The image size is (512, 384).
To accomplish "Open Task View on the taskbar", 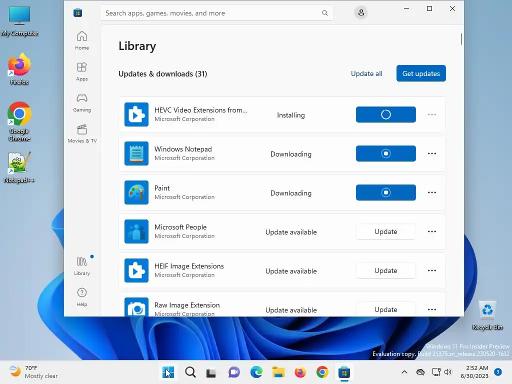I will tap(211, 372).
